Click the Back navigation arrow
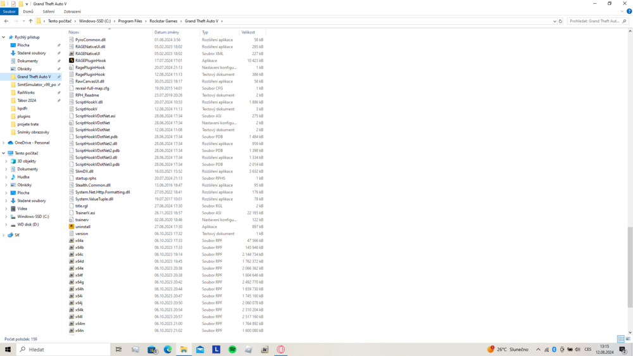 6,21
